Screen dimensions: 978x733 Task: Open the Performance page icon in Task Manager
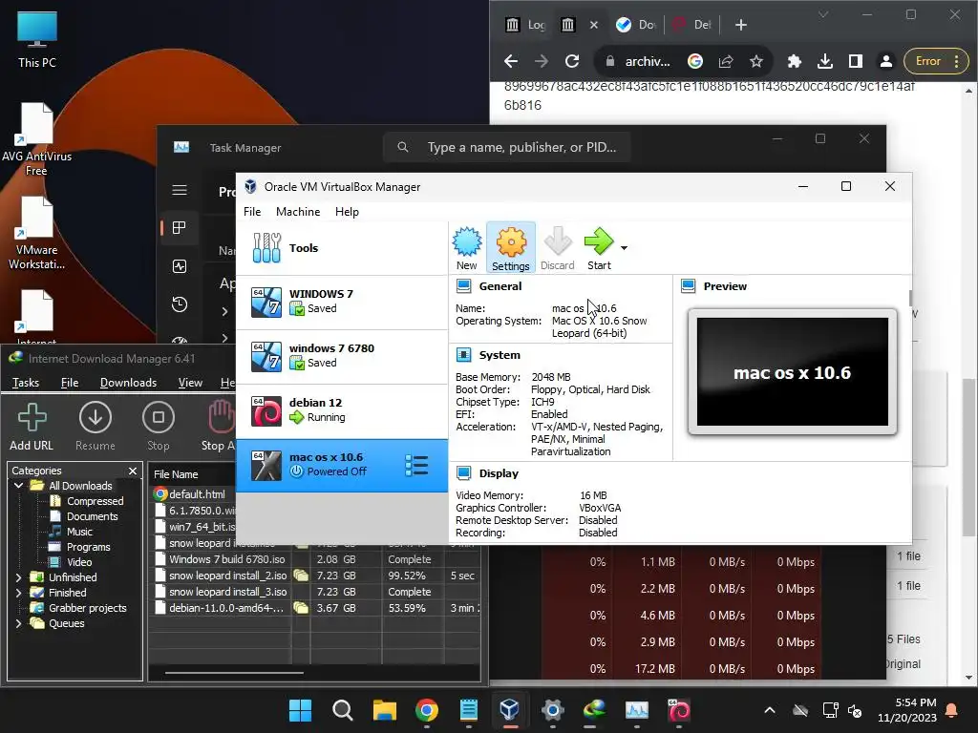[x=180, y=267]
